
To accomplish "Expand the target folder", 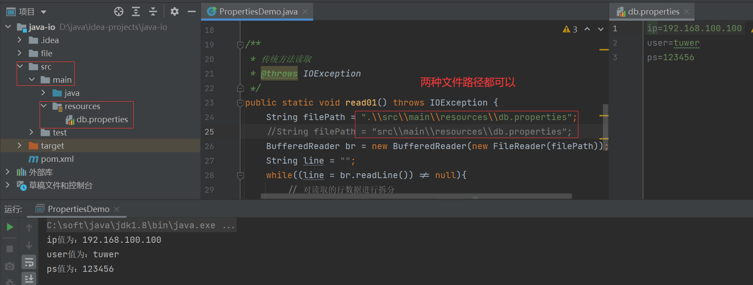I will tap(19, 146).
